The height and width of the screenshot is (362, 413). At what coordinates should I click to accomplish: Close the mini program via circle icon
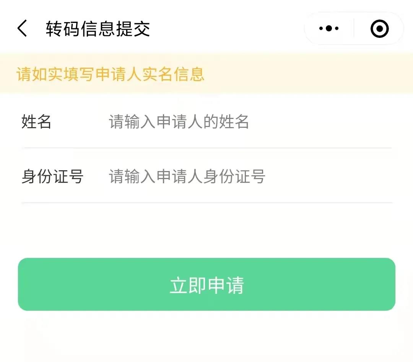[x=379, y=29]
